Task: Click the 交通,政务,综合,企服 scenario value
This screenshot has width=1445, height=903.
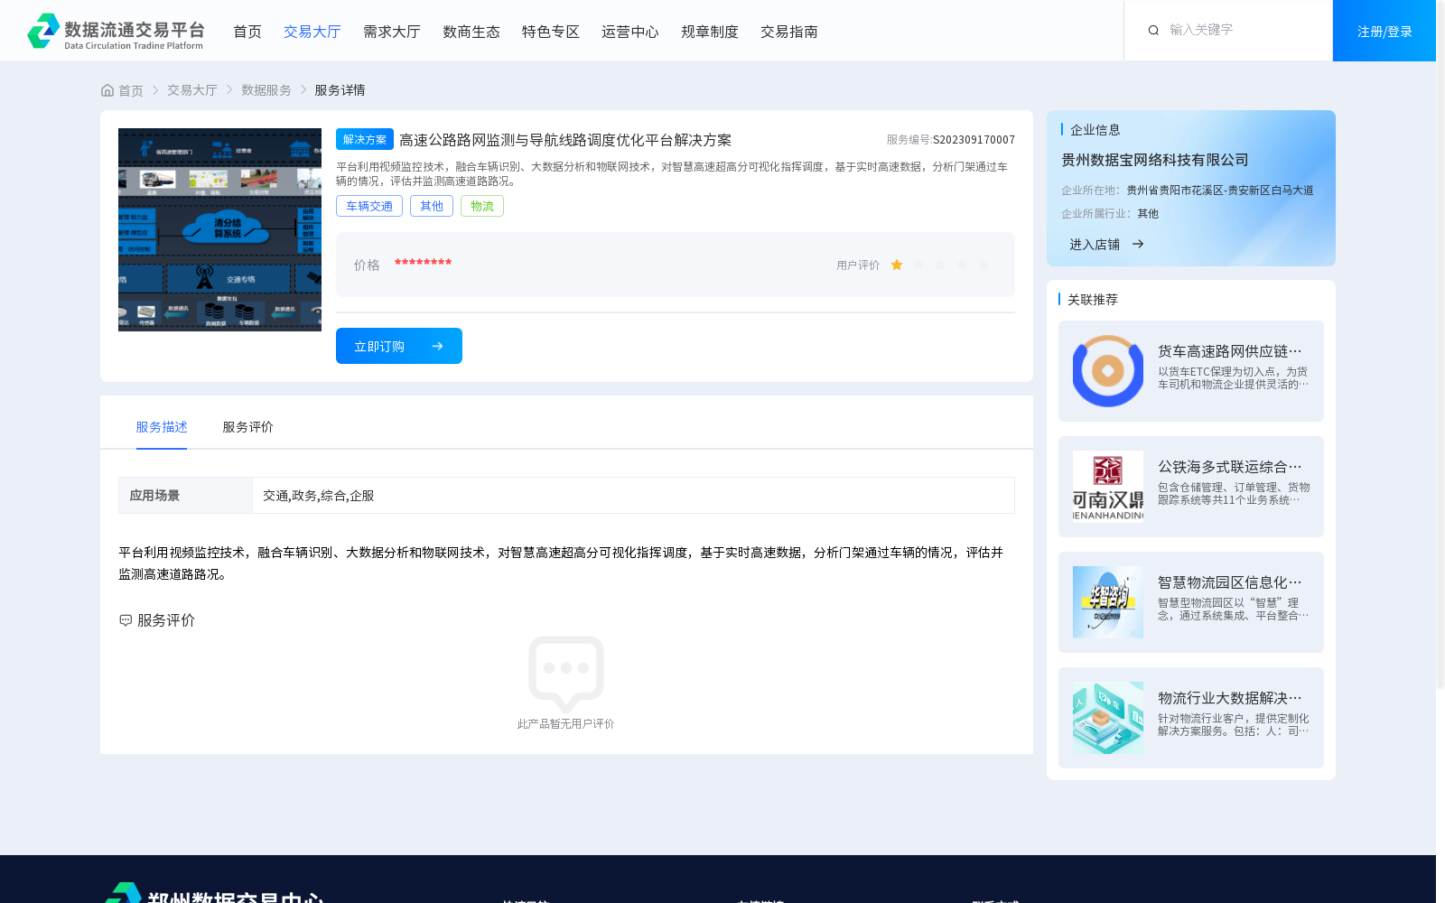Action: click(318, 496)
